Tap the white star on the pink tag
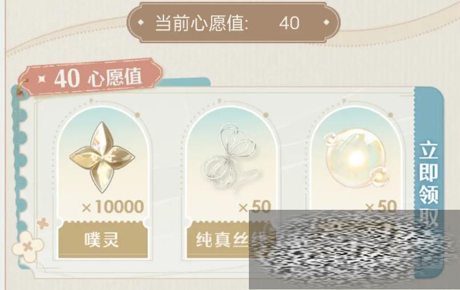This screenshot has width=460, height=290. 42,79
